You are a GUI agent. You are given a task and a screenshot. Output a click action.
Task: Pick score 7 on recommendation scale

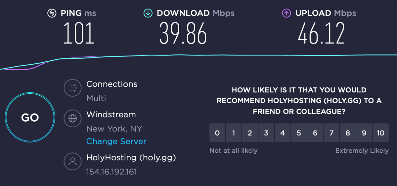[x=331, y=133]
